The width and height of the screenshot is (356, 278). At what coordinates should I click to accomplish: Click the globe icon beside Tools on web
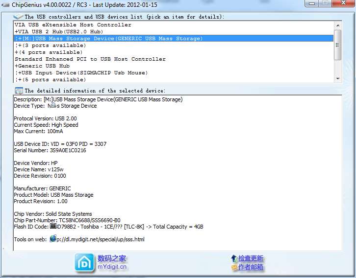pos(53,238)
